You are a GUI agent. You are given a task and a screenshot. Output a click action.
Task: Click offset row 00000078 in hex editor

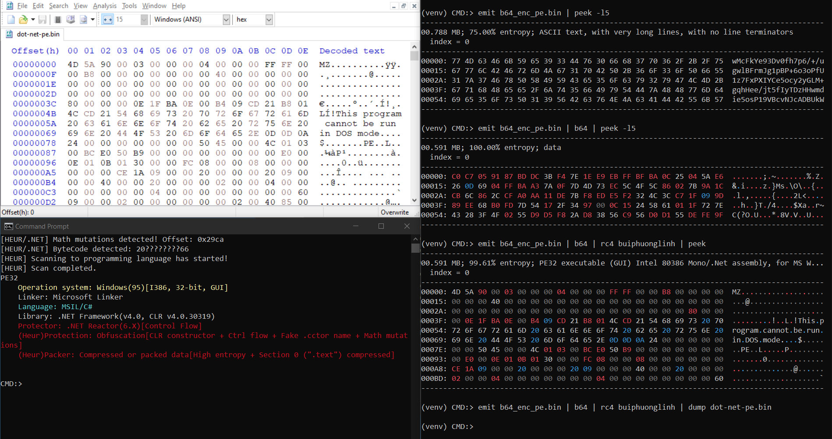(35, 143)
